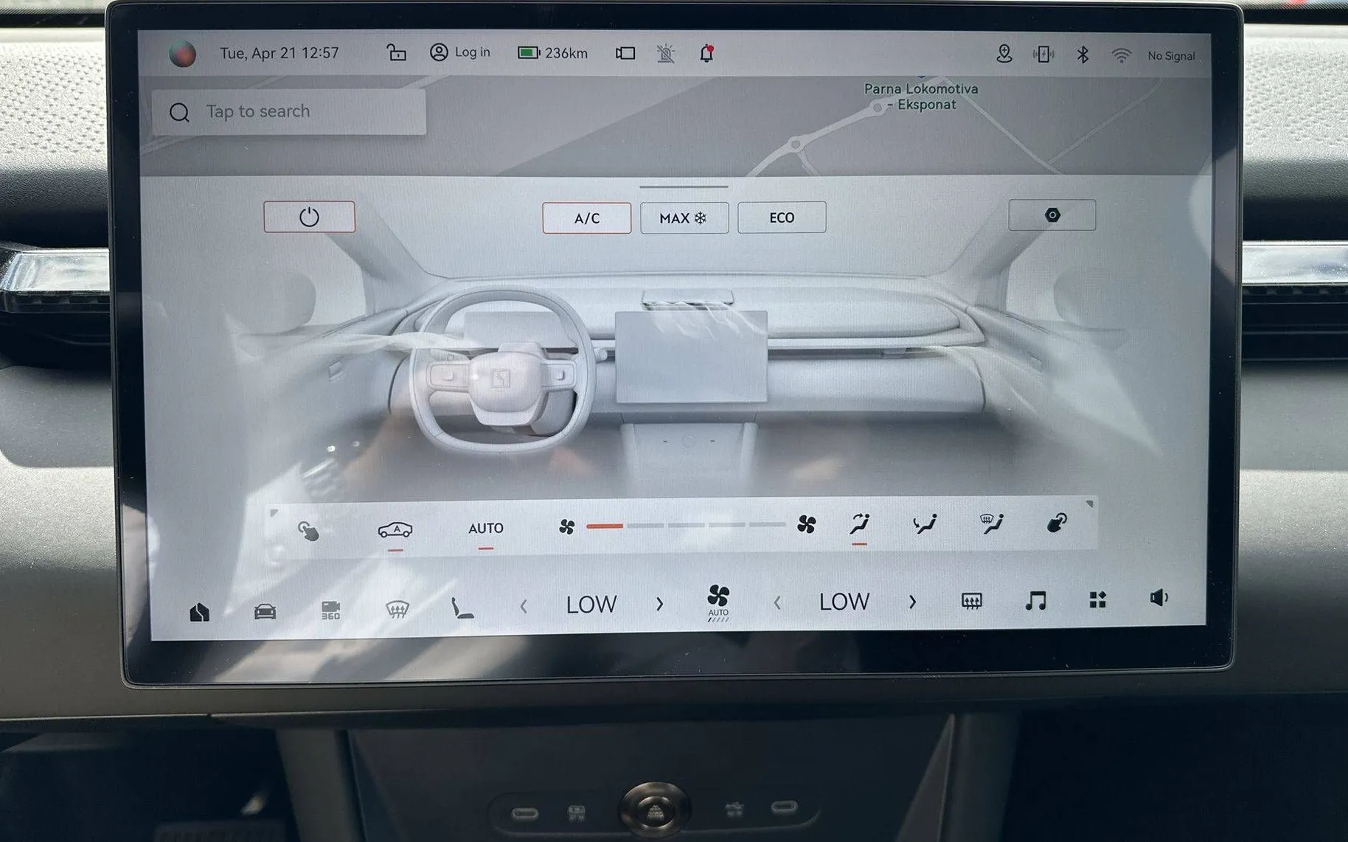
Task: Adjust fan speed slider bar
Action: tap(685, 525)
